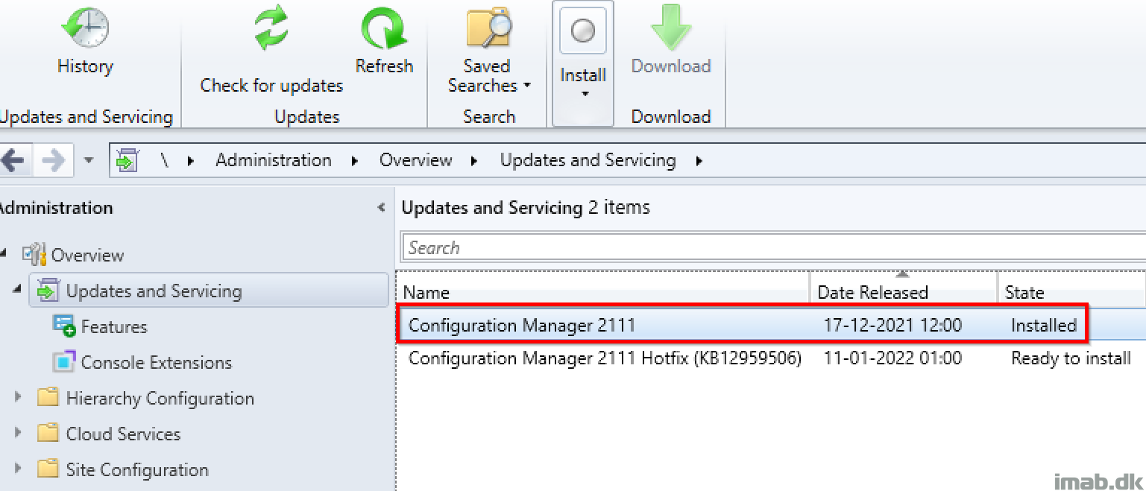Open the Saved Searches dropdown
Viewport: 1146px width, 491px height.
pyautogui.click(x=489, y=51)
